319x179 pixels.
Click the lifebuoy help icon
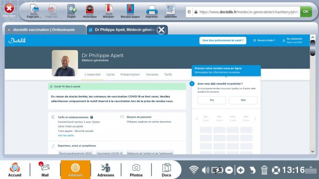pos(276,170)
